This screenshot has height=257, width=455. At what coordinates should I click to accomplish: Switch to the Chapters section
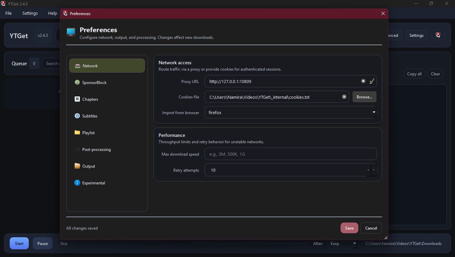pyautogui.click(x=107, y=99)
